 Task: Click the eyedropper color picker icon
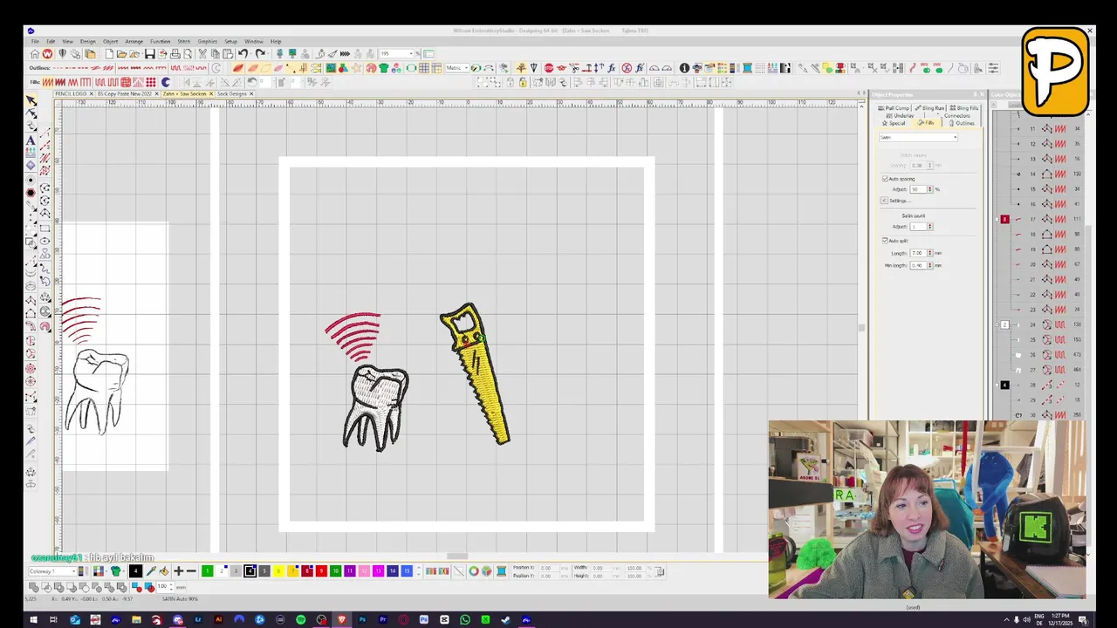tap(151, 571)
